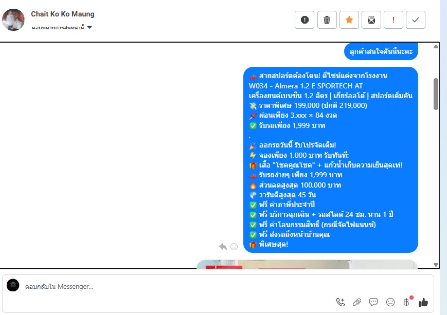Click the line mentioning 100,000 discount
447x315 pixels.
coord(295,185)
